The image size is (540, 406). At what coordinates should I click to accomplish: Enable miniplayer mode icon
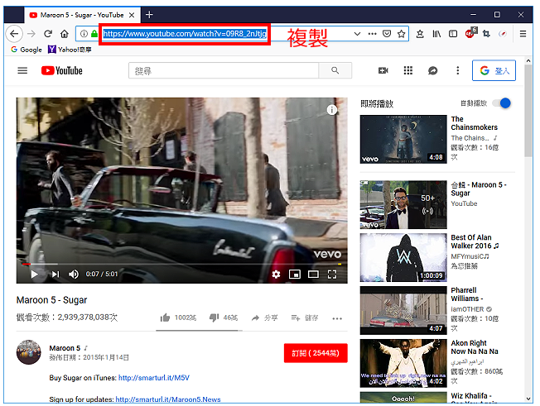[295, 275]
